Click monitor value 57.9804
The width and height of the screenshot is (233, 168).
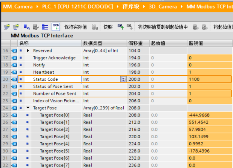coord(197,129)
